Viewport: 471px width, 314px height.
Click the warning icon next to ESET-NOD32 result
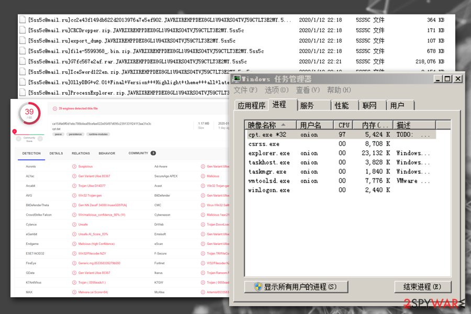pos(74,253)
